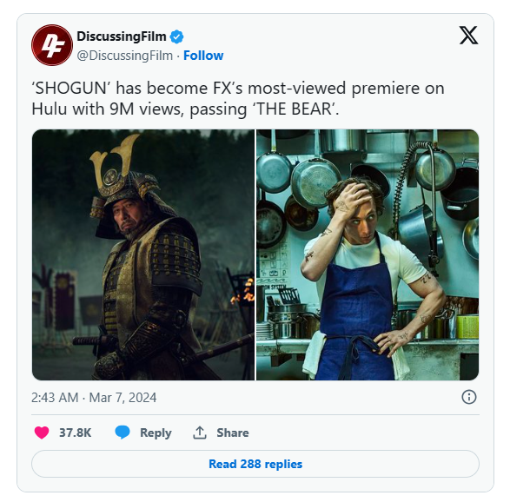
Task: Open The Bear kitchen chef image
Action: [x=368, y=254]
